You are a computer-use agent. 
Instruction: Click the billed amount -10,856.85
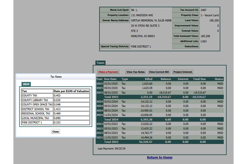(146, 115)
